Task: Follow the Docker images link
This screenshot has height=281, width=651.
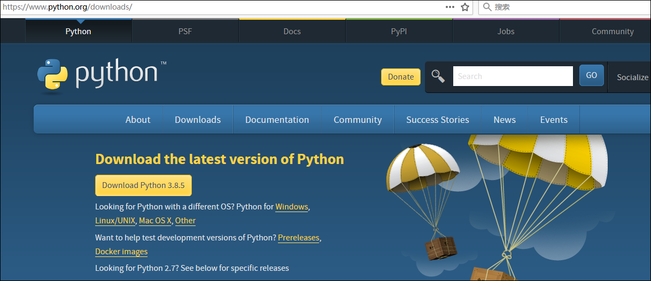Action: point(121,252)
